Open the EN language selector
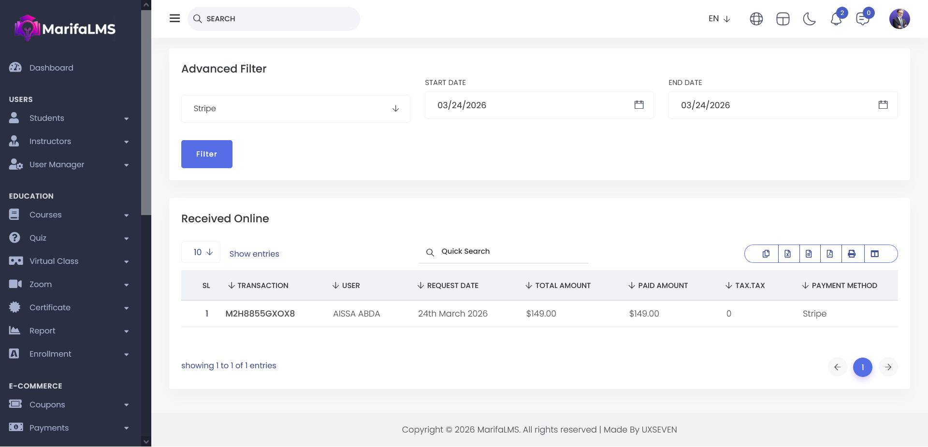 pos(719,19)
